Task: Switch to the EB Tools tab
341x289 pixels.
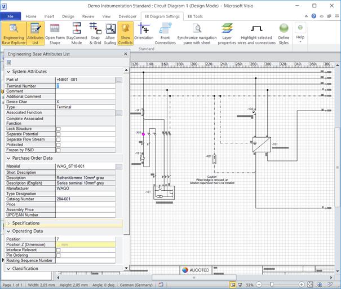Action: 196,16
